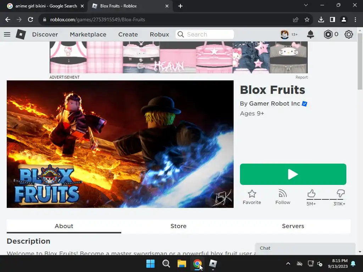Switch to the Store tab

tap(179, 226)
